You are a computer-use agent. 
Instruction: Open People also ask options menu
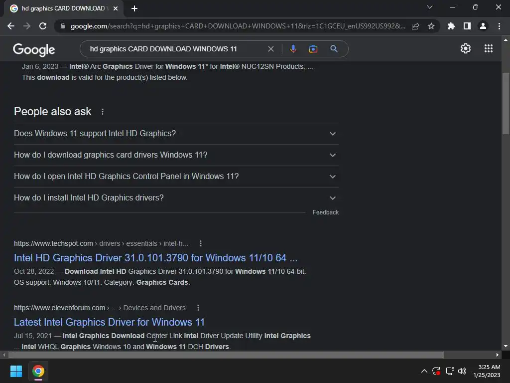pos(103,112)
